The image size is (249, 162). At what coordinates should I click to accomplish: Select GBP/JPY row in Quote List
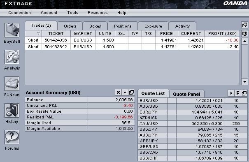click(x=193, y=141)
